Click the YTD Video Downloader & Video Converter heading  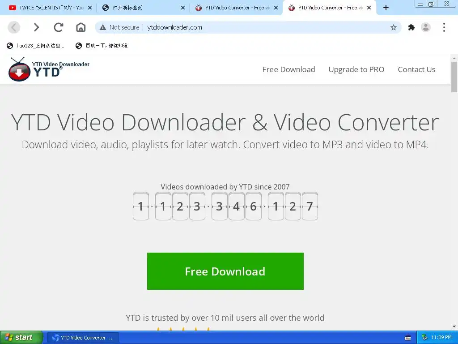tap(225, 122)
